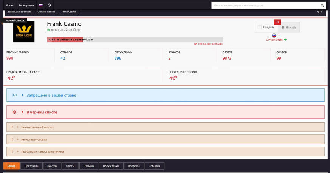Switch to the Вопросы tab
Screen dimensions: 330x173
(134, 166)
